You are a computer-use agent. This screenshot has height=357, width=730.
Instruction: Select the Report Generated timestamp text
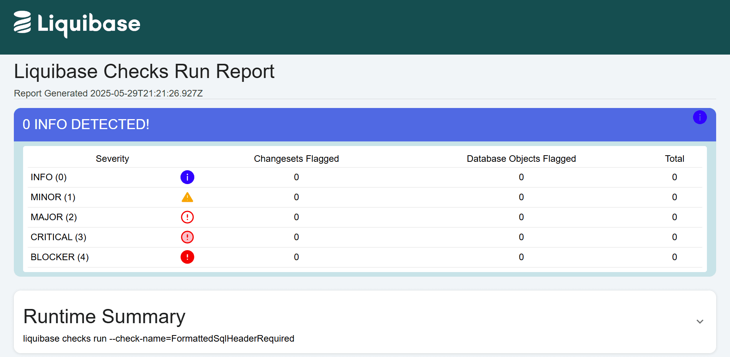[109, 93]
